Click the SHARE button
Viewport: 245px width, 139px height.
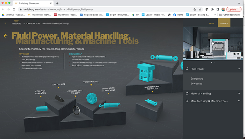[x=212, y=23]
